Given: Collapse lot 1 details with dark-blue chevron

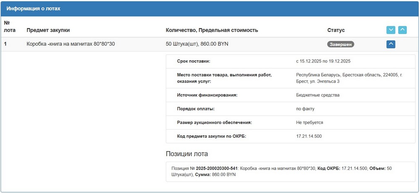Looking at the screenshot, I should pyautogui.click(x=391, y=44).
